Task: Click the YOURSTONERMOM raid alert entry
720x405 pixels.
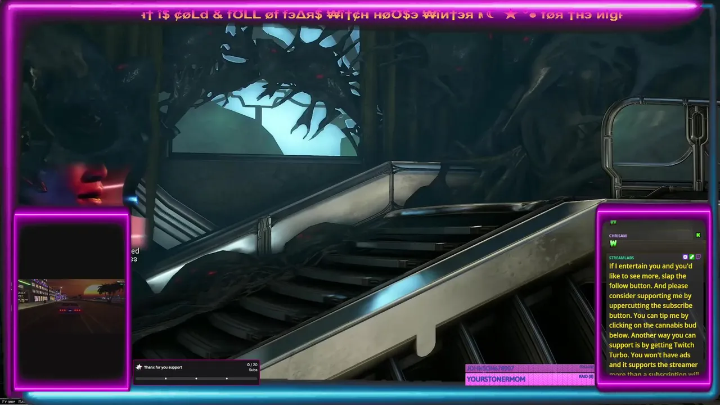Action: pos(530,379)
